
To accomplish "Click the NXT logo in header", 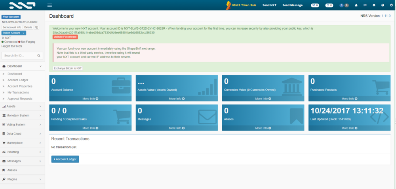I will tap(22, 5).
